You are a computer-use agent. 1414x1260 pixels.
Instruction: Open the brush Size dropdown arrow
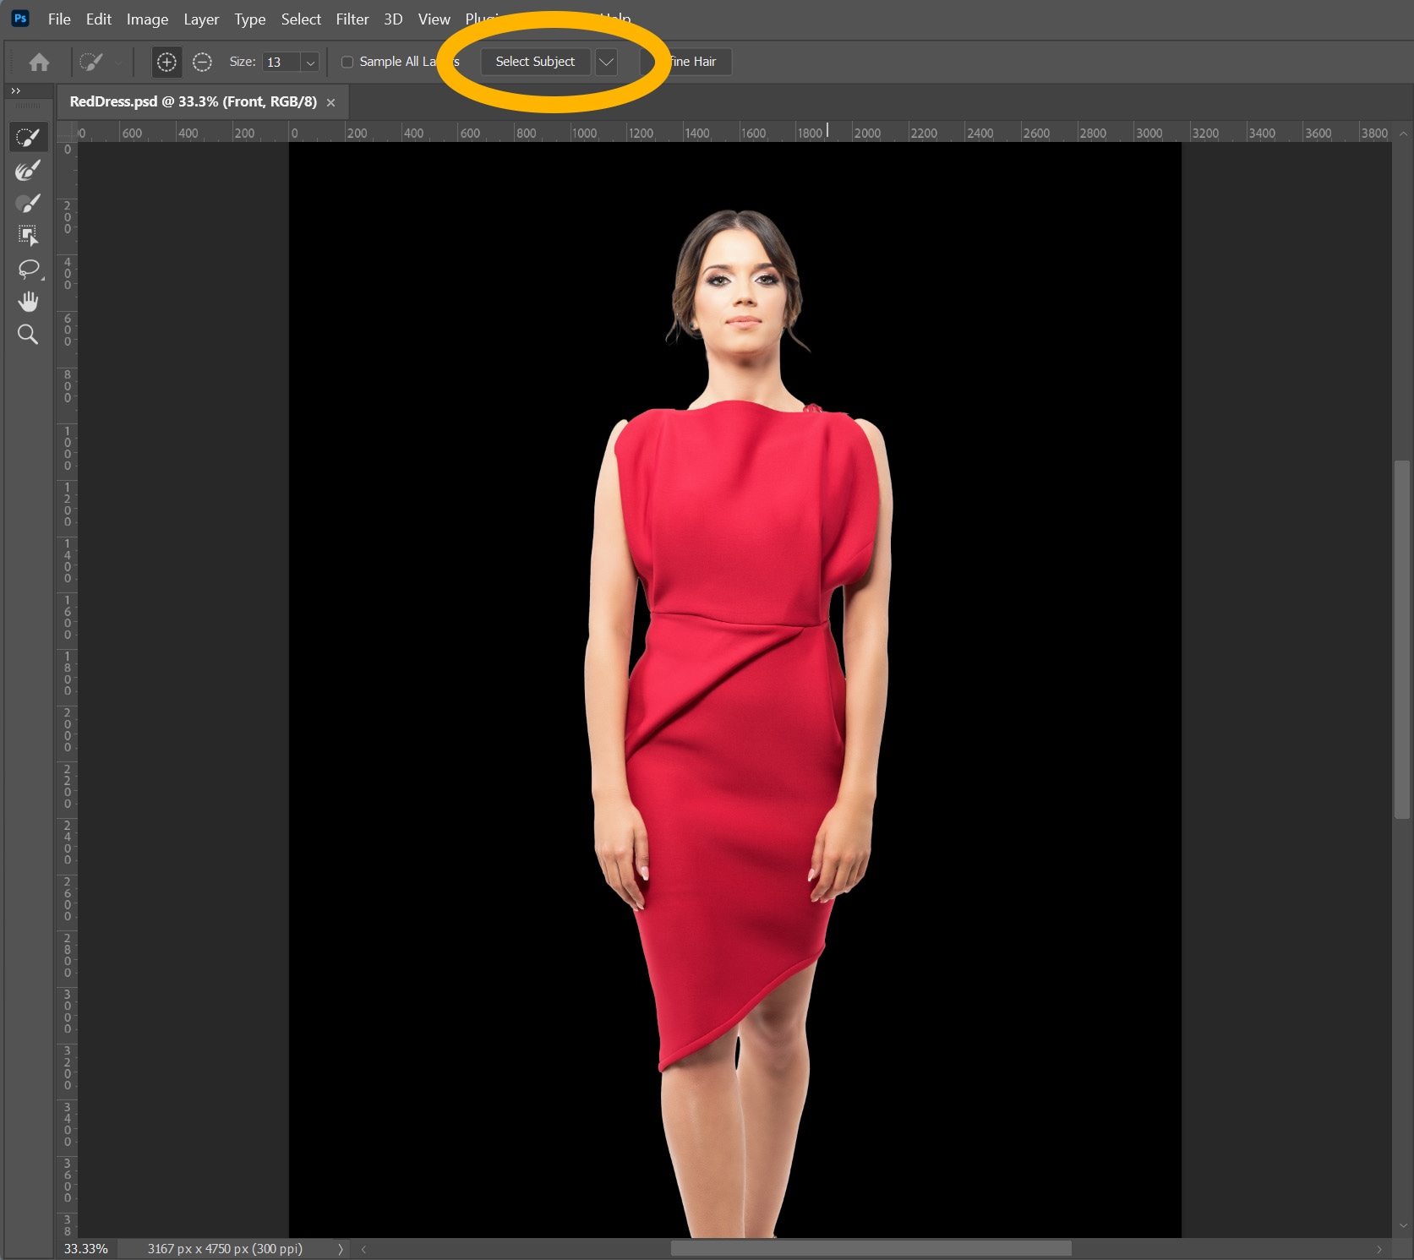click(310, 63)
